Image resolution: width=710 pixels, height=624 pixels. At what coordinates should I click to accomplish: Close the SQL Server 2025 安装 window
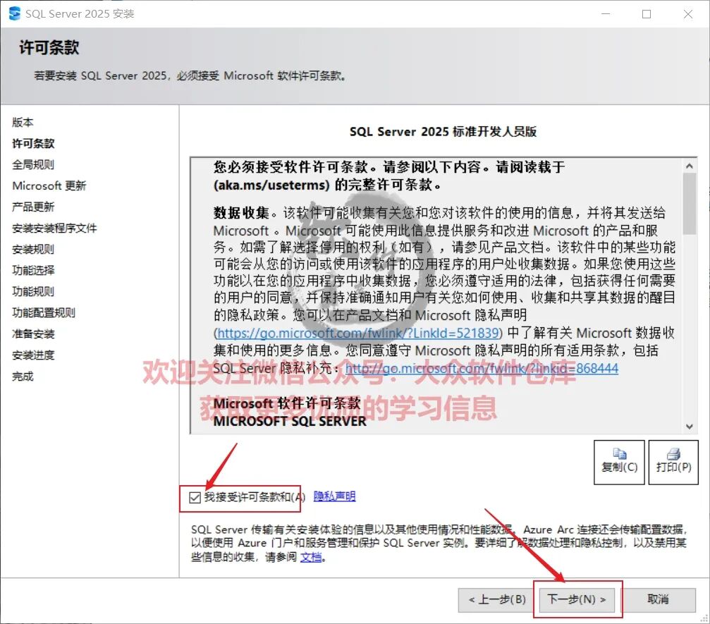pyautogui.click(x=688, y=14)
